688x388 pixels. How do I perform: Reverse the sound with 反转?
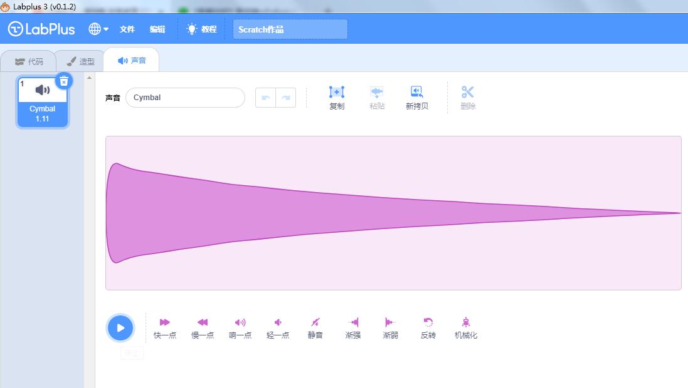pos(428,322)
